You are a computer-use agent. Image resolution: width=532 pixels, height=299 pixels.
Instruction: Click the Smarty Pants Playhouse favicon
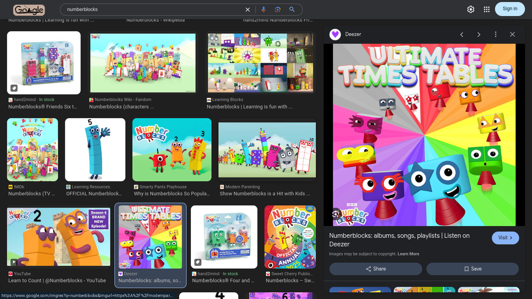[136, 187]
